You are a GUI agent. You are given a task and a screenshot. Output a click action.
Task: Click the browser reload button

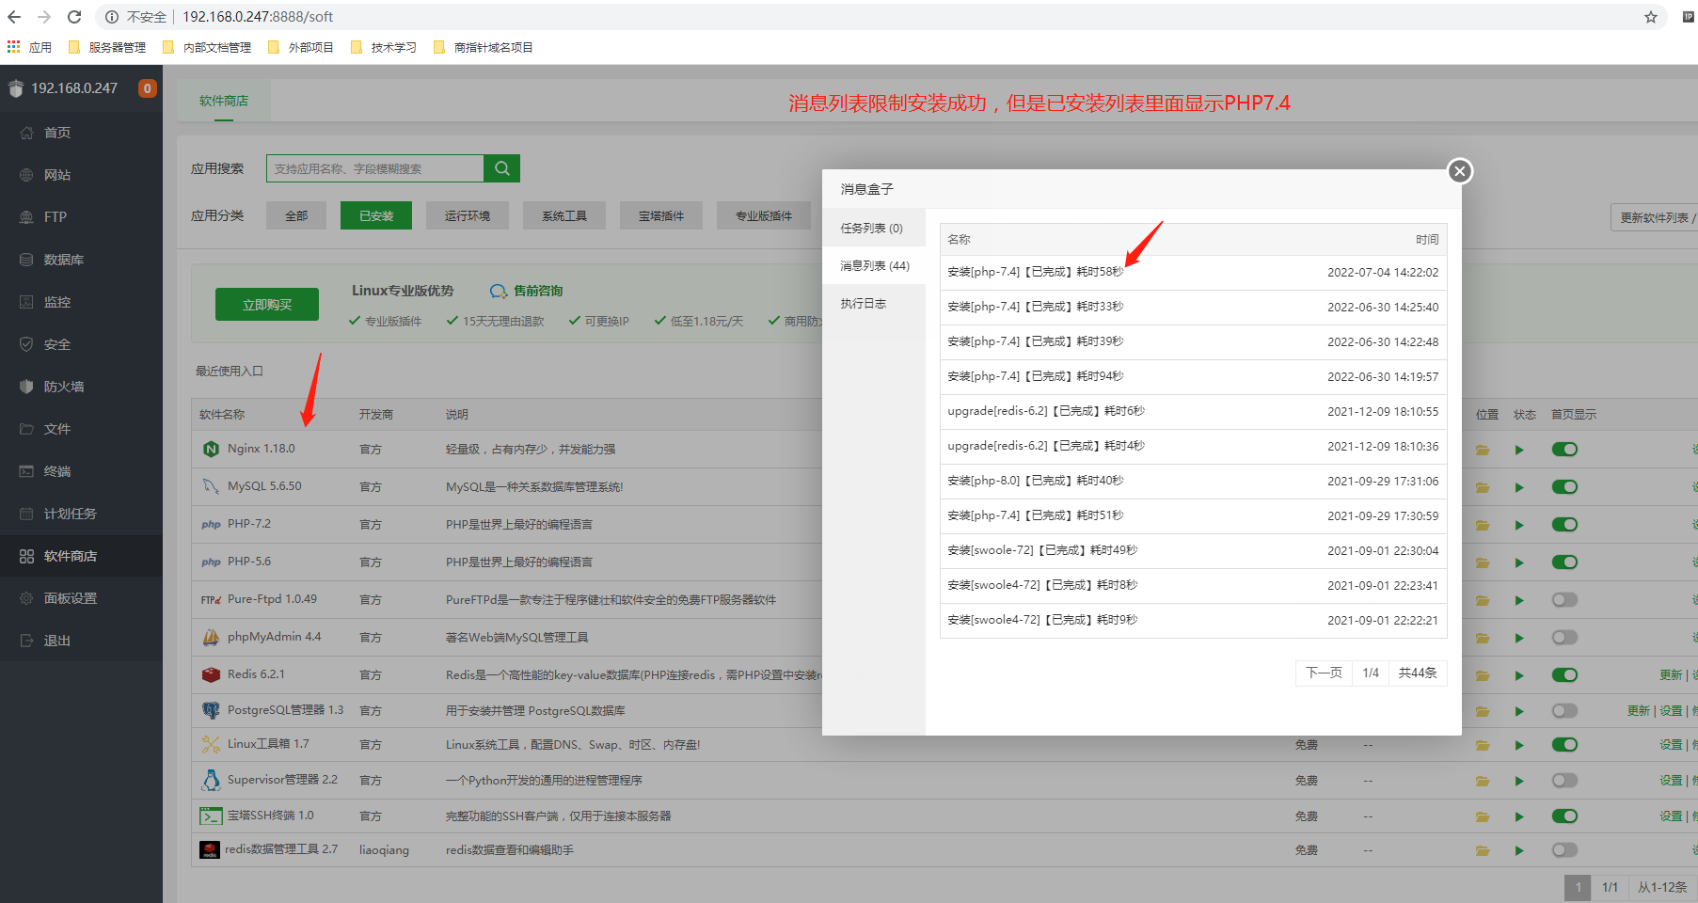tap(74, 17)
